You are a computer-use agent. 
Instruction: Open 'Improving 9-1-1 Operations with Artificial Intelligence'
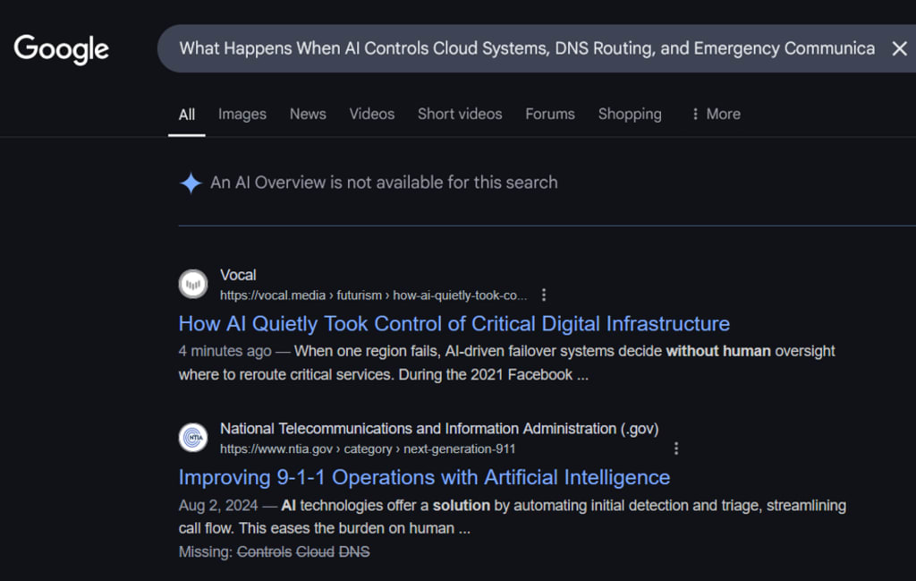pos(424,477)
